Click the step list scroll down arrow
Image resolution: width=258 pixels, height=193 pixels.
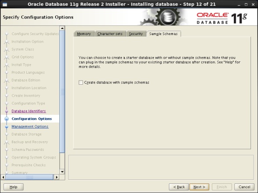point(62,172)
